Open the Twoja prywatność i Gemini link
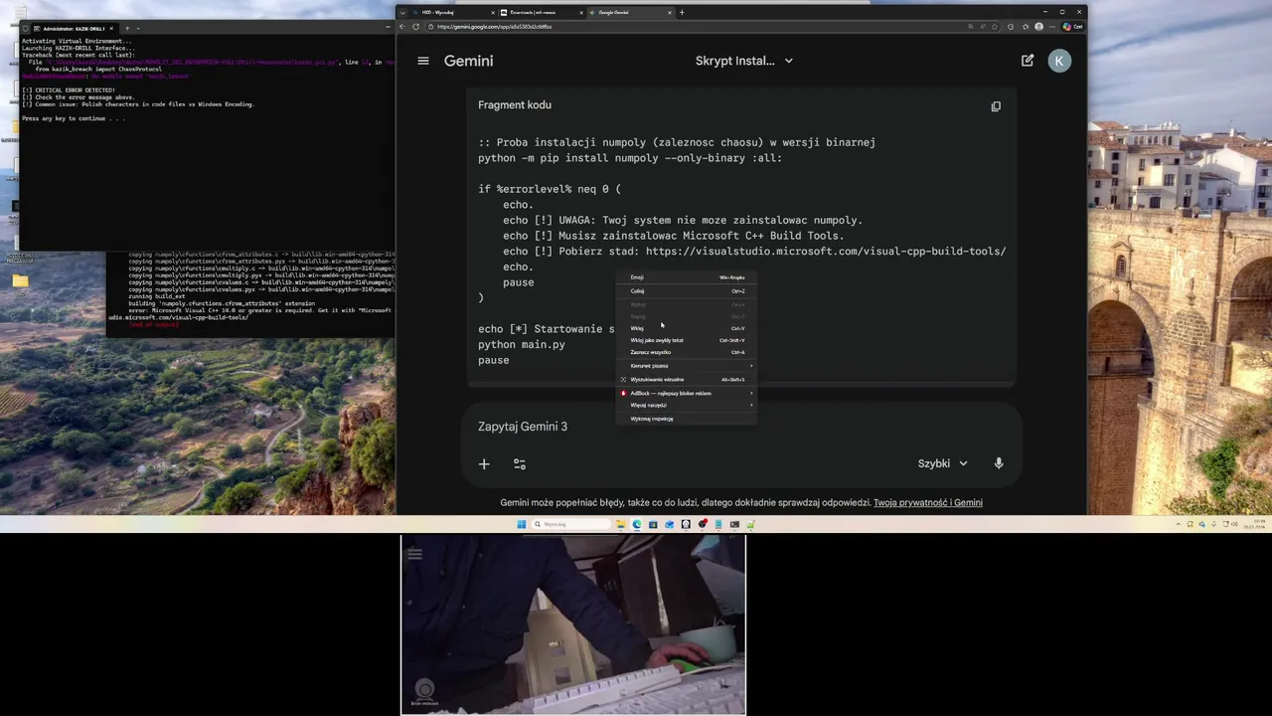This screenshot has width=1272, height=716. click(928, 503)
